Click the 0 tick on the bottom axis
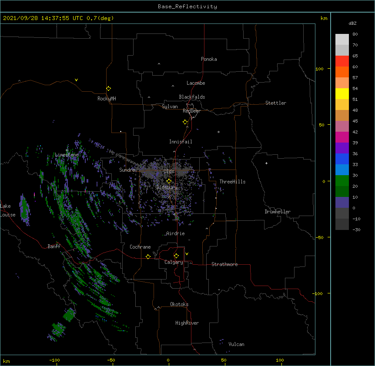The height and width of the screenshot is (366, 375). tap(168, 360)
